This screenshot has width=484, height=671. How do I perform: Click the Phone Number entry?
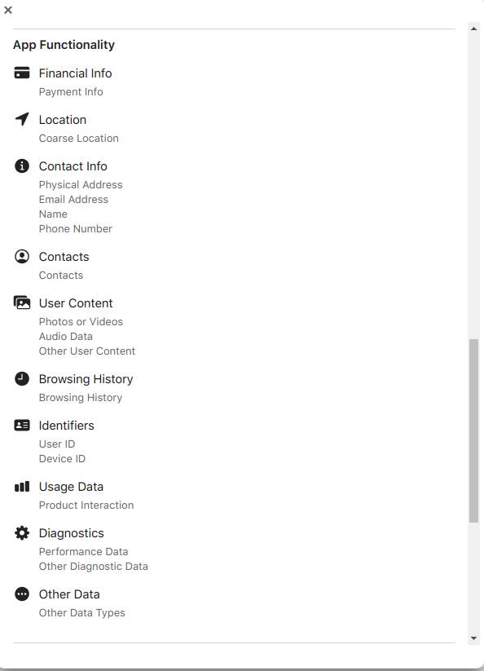[75, 228]
